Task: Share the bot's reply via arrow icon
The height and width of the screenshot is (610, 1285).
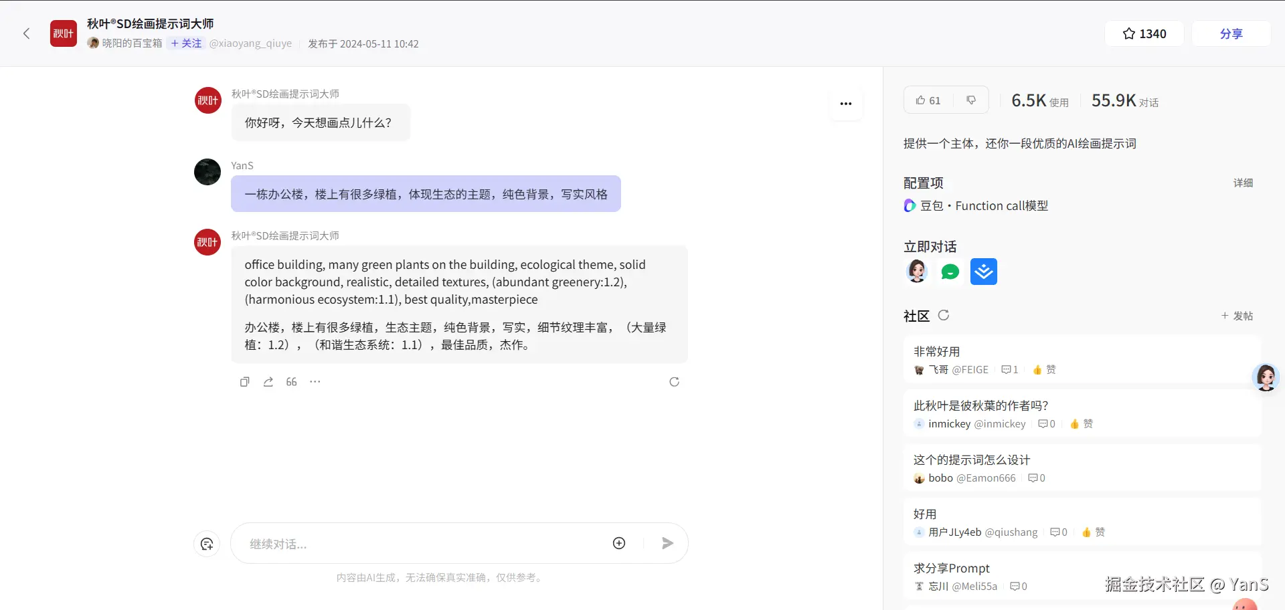Action: click(x=268, y=382)
